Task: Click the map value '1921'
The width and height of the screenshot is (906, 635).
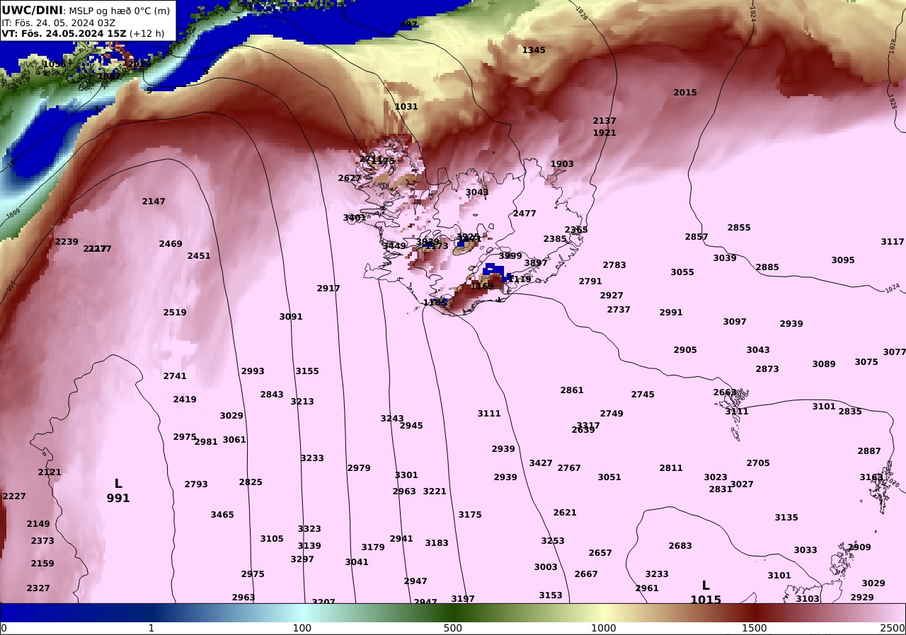Action: pos(604,133)
